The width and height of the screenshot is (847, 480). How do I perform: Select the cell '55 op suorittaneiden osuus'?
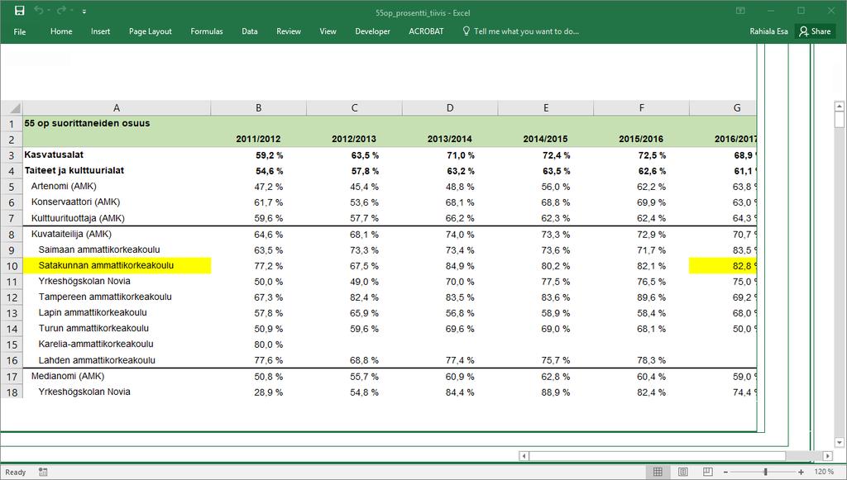(117, 123)
